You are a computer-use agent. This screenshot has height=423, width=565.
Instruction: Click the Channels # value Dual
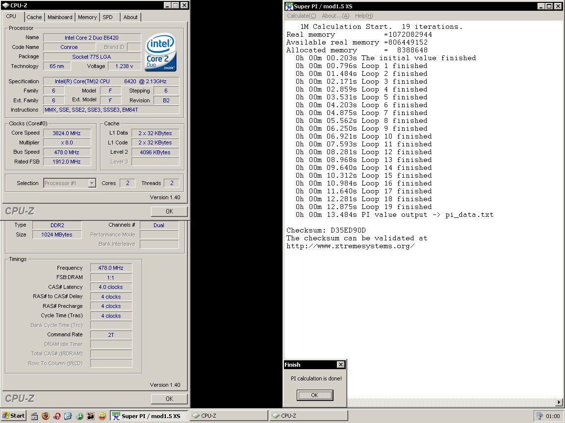[x=159, y=225]
